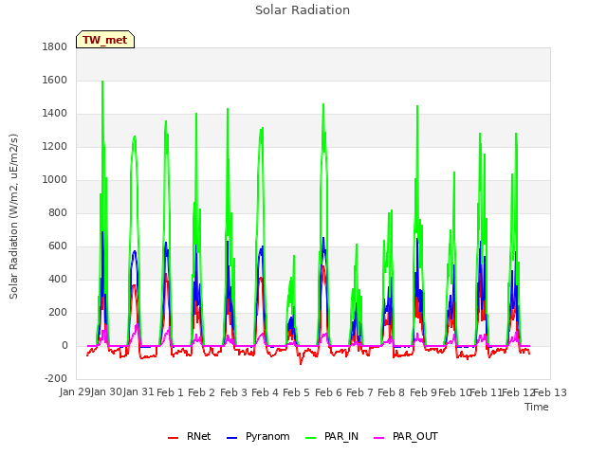
Task: Click the Time x-axis label
Action: (x=537, y=407)
